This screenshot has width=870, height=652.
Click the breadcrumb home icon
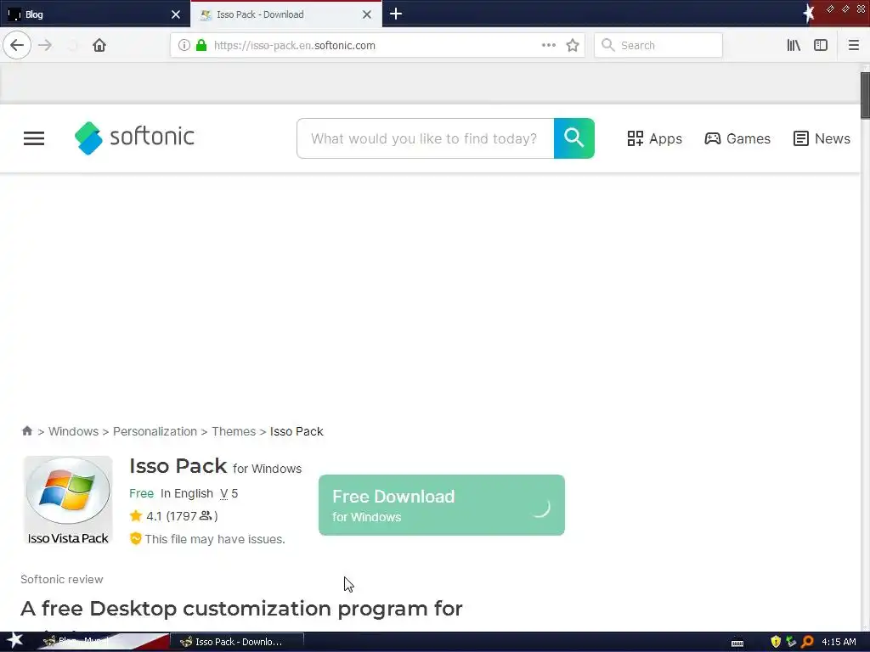click(26, 430)
